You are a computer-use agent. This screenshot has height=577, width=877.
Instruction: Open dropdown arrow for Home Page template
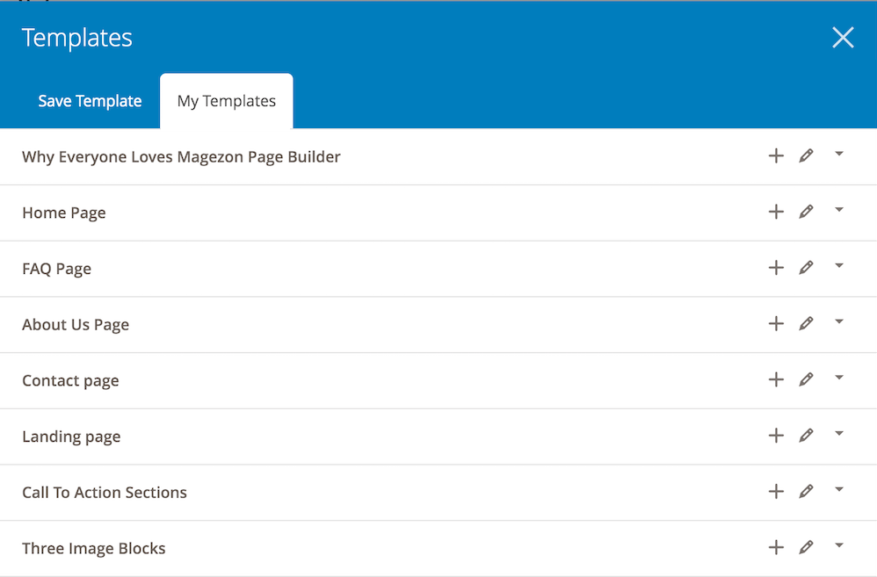pos(839,210)
